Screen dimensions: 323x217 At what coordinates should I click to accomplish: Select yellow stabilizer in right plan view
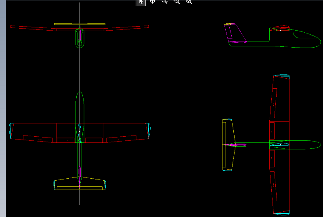click(x=224, y=144)
